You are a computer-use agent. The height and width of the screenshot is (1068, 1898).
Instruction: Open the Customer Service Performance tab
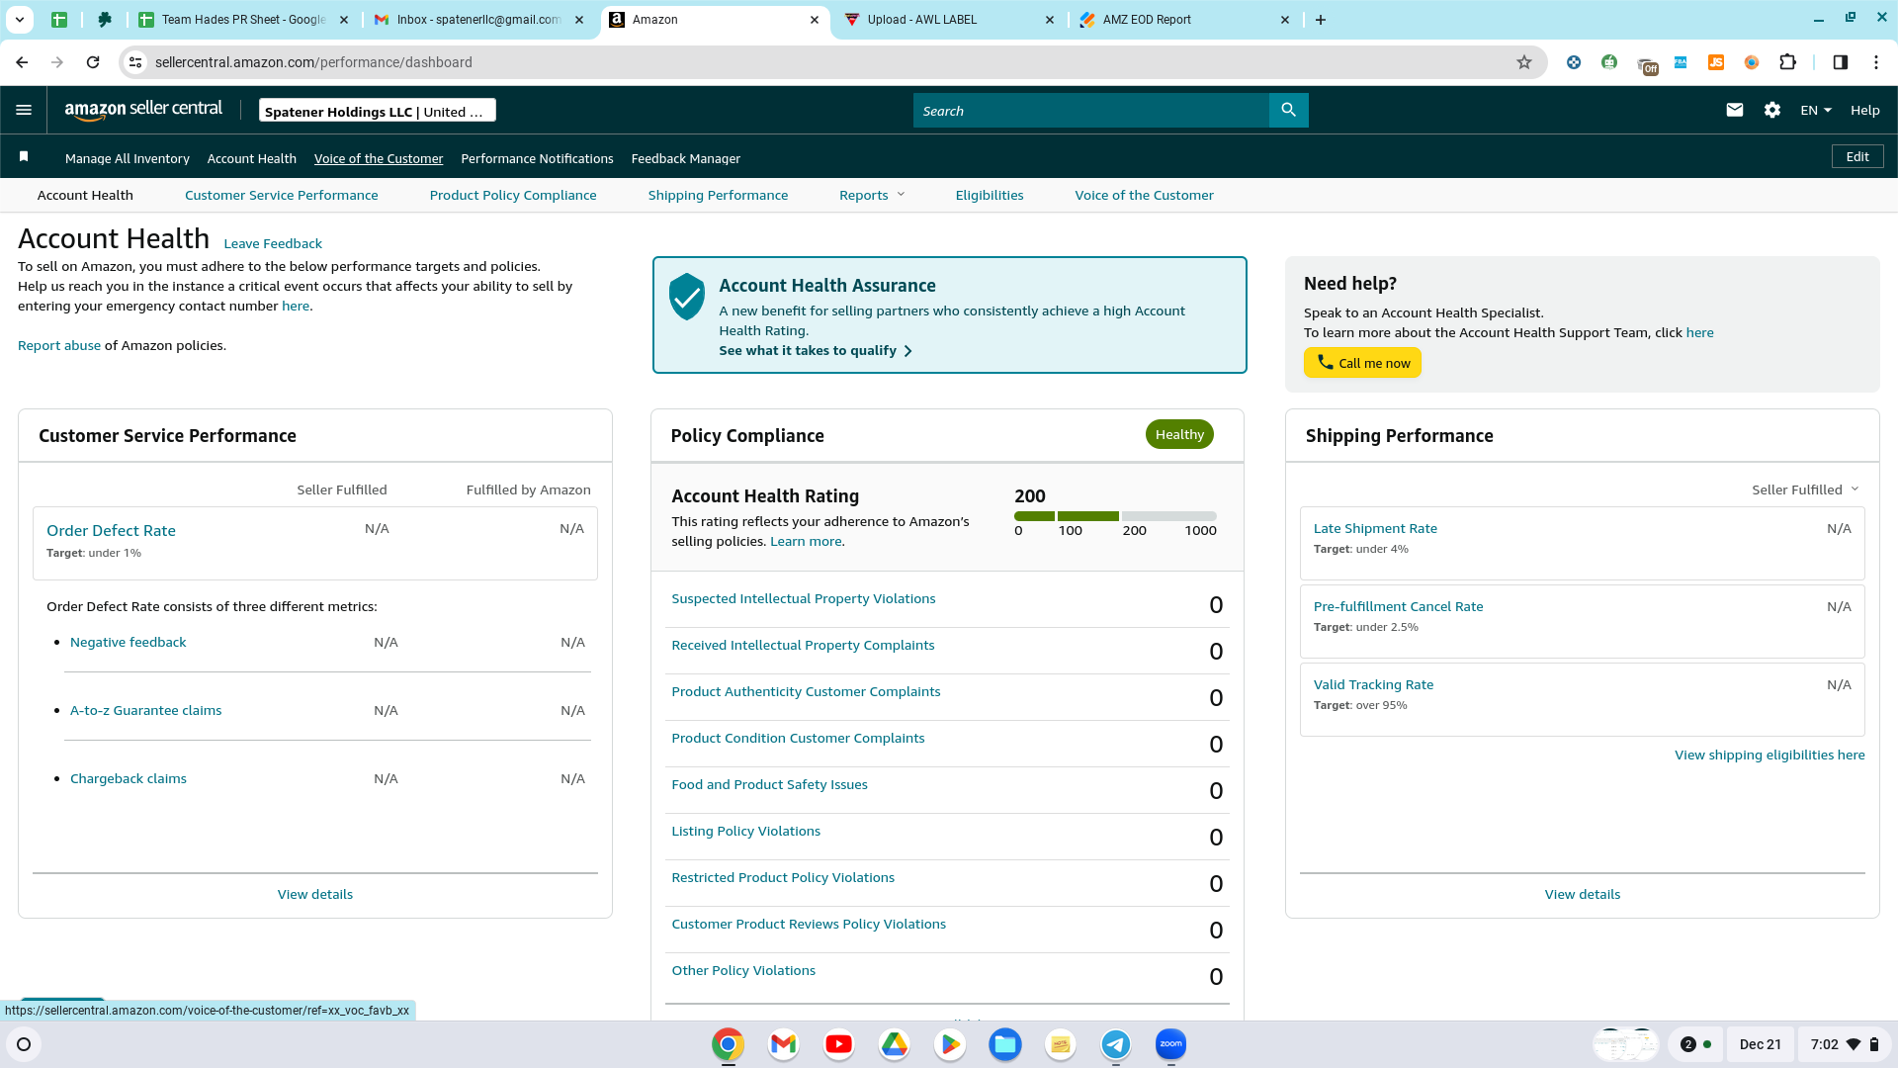point(282,196)
